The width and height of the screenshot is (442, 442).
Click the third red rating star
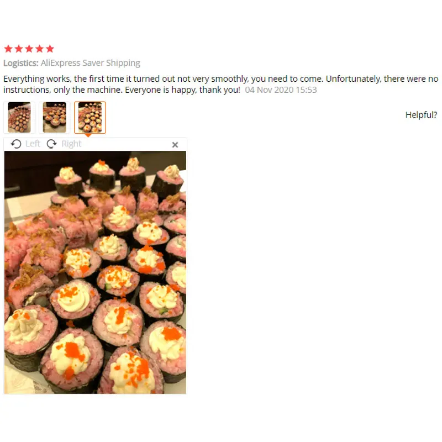[x=29, y=49]
